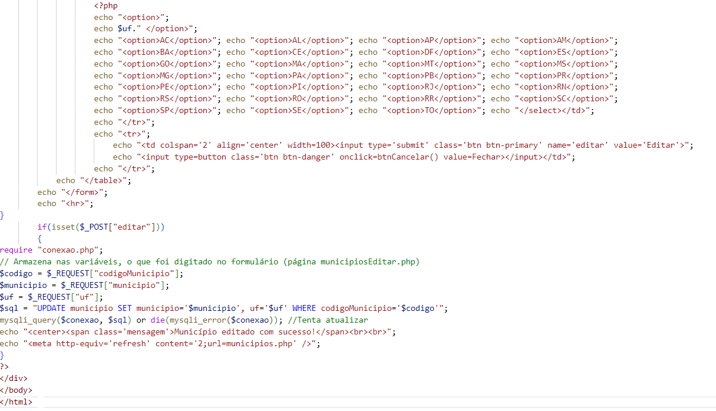This screenshot has width=716, height=411.
Task: Click the option AC echo statement
Action: pos(156,41)
